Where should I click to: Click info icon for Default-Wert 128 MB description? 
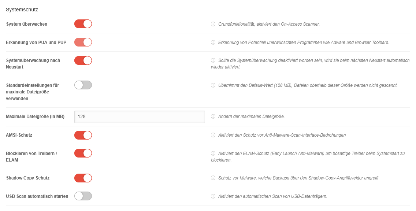[213, 85]
